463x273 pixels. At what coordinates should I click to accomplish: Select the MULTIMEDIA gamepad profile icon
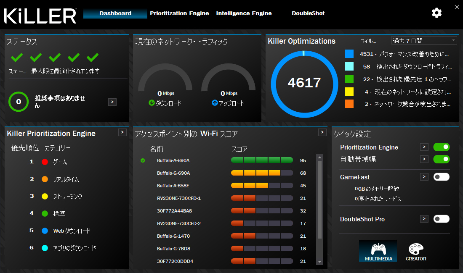click(x=378, y=251)
